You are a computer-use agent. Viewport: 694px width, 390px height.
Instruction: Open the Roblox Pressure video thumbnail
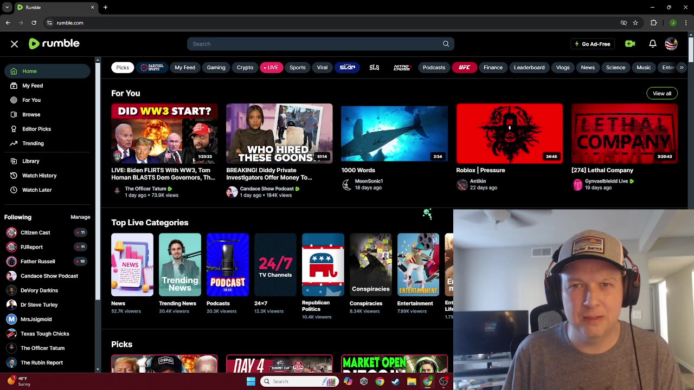[x=509, y=133]
